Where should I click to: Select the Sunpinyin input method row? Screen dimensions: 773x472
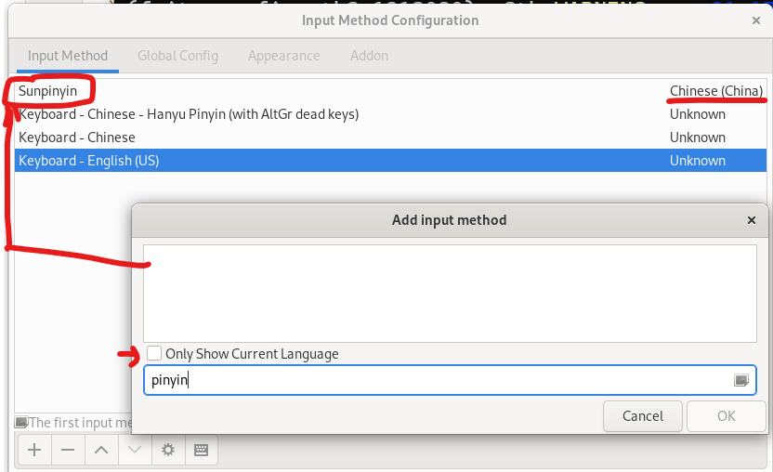coord(390,91)
